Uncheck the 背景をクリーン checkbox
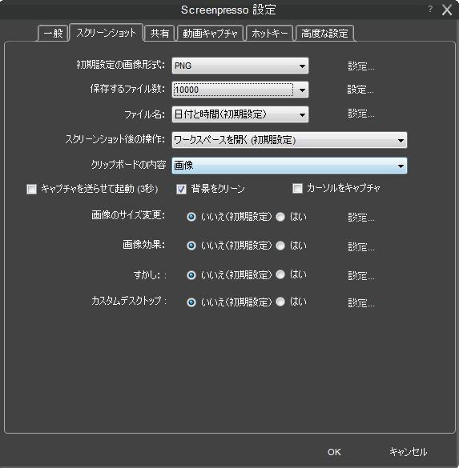 tap(181, 190)
